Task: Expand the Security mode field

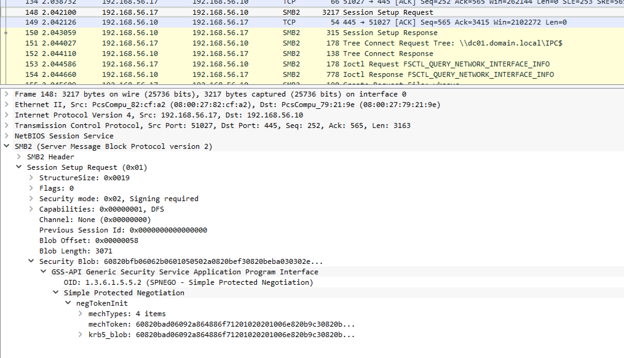Action: pos(31,198)
